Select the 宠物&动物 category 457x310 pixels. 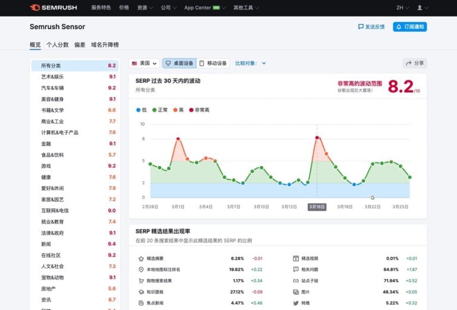[75, 277]
